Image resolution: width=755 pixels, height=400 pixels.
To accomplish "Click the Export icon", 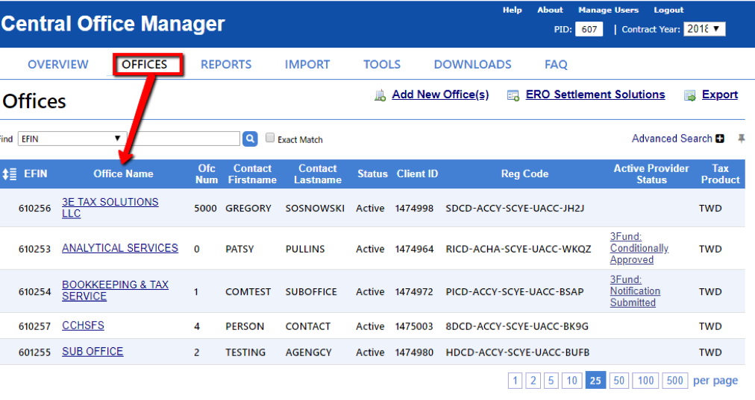I will click(691, 95).
